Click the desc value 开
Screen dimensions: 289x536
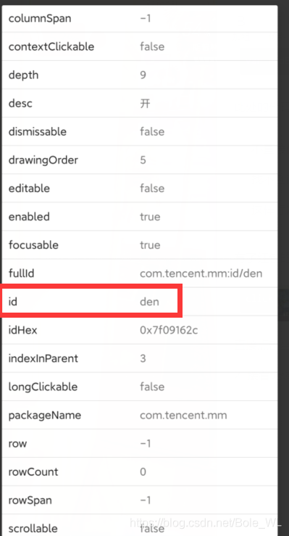tap(145, 103)
